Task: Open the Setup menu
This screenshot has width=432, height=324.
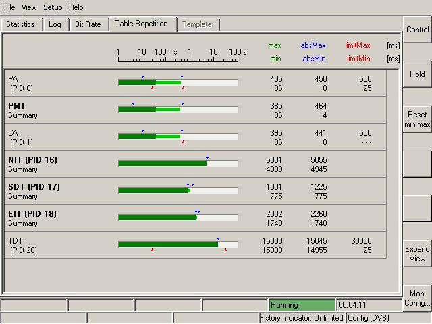Action: coord(53,7)
